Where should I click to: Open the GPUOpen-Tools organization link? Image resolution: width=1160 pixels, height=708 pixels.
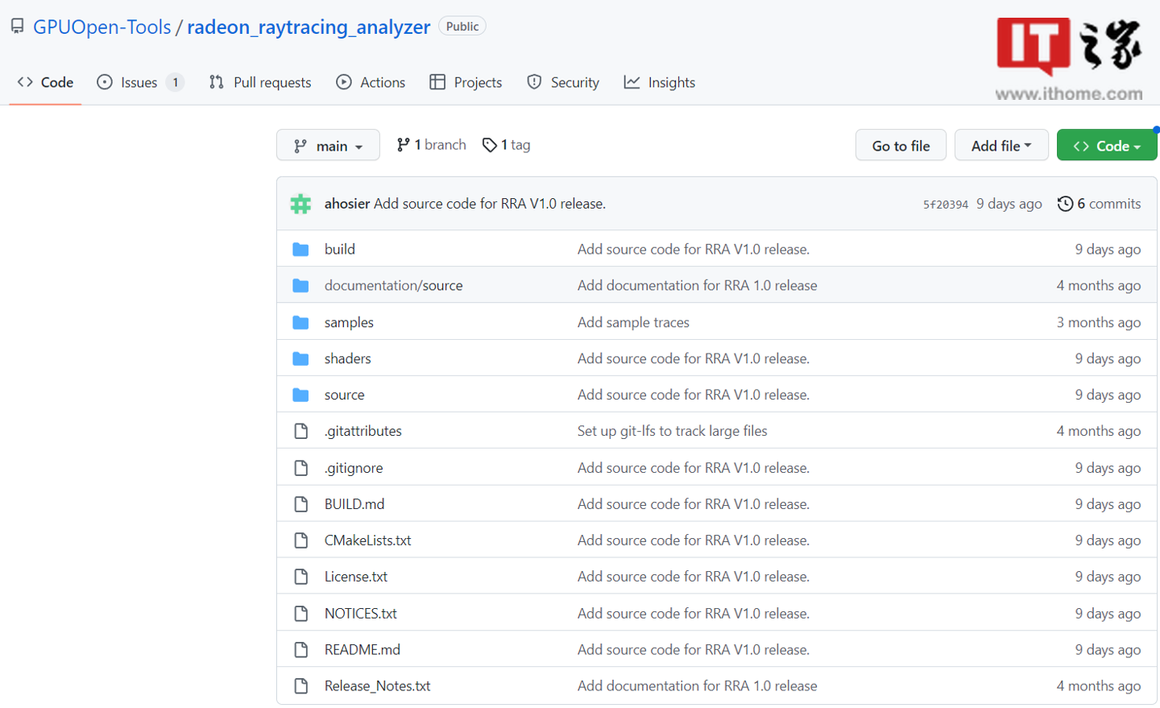coord(102,27)
